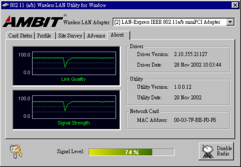Click the Utility Date 28 Nov 2002 value

coord(188,97)
